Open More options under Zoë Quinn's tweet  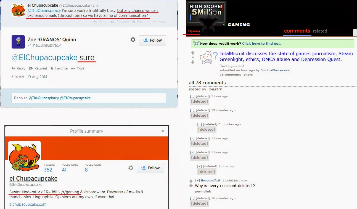(x=78, y=68)
